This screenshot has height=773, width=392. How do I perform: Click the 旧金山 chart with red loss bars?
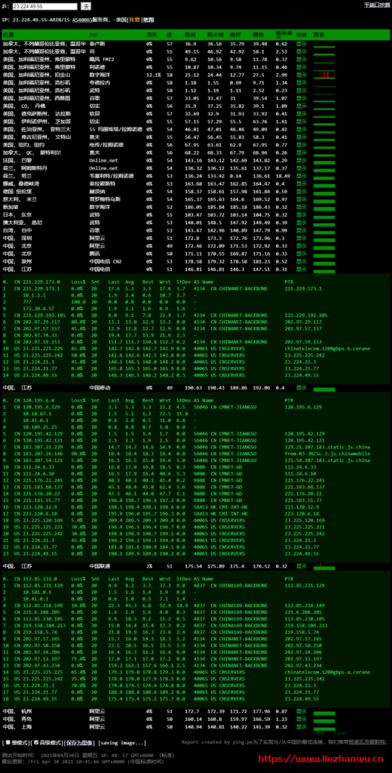click(x=325, y=75)
